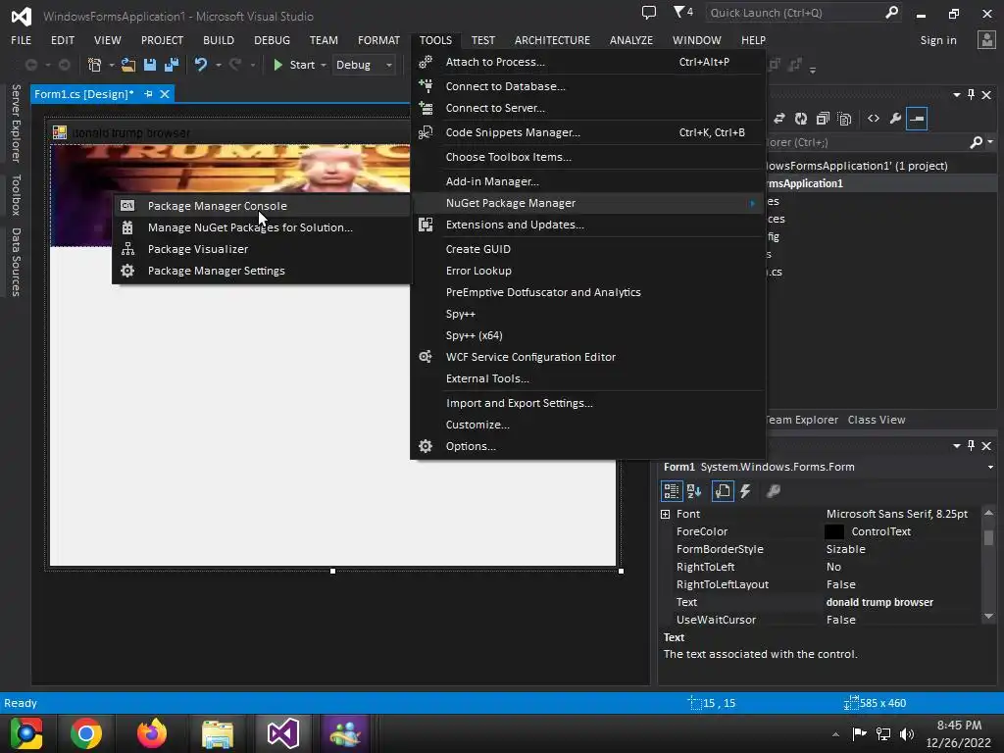Open Google Chrome from the taskbar
The height and width of the screenshot is (753, 1004).
86,733
